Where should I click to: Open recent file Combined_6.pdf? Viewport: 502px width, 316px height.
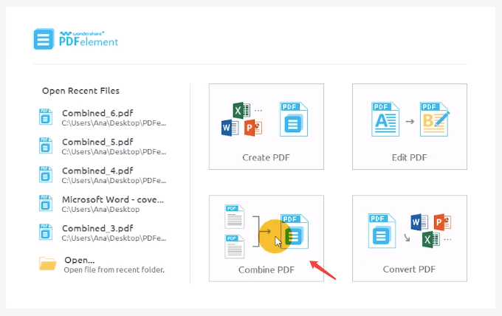click(x=97, y=113)
